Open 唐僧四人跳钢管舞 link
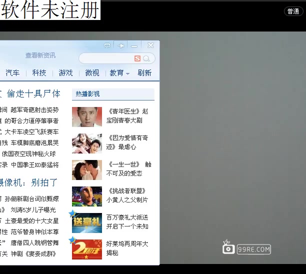This screenshot has width=306, height=274. coord(34,243)
